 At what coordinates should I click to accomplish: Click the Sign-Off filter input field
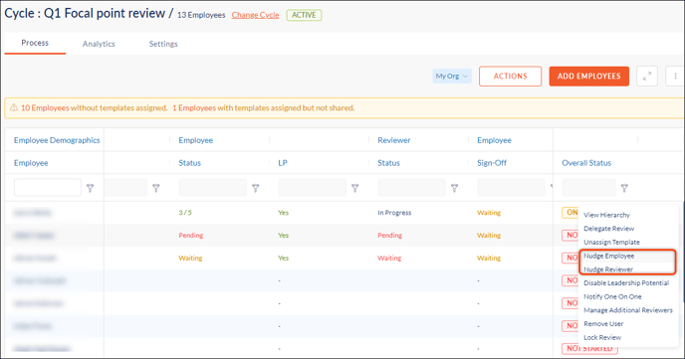[511, 188]
